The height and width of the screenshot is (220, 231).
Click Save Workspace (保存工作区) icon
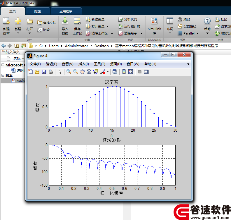click(77, 21)
